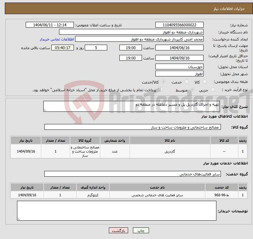Click the resize handle of buyer notes textarea

click(x=19, y=219)
